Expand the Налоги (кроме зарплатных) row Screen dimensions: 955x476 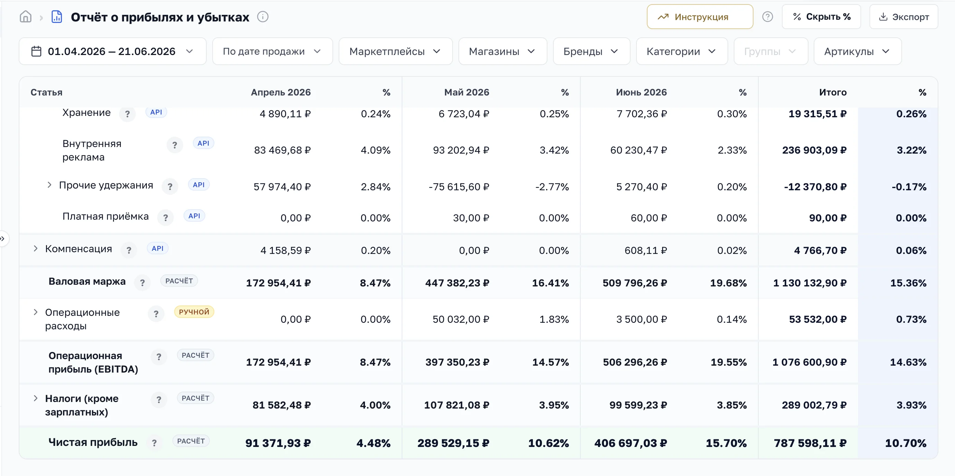point(36,398)
